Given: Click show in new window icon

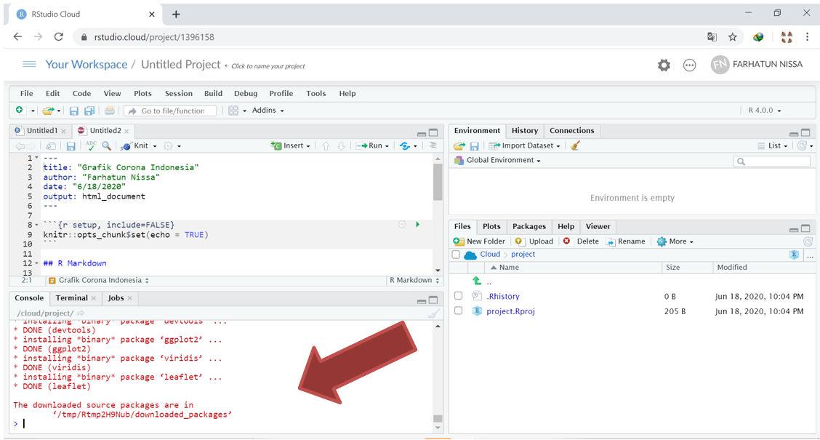Looking at the screenshot, I should (51, 146).
